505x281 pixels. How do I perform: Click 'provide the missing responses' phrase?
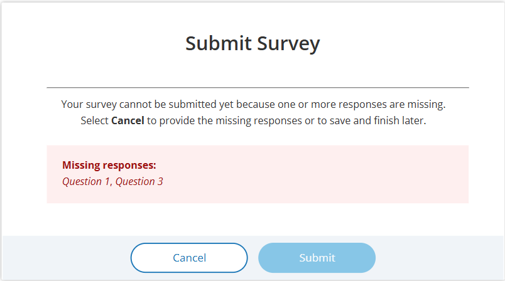click(x=231, y=120)
